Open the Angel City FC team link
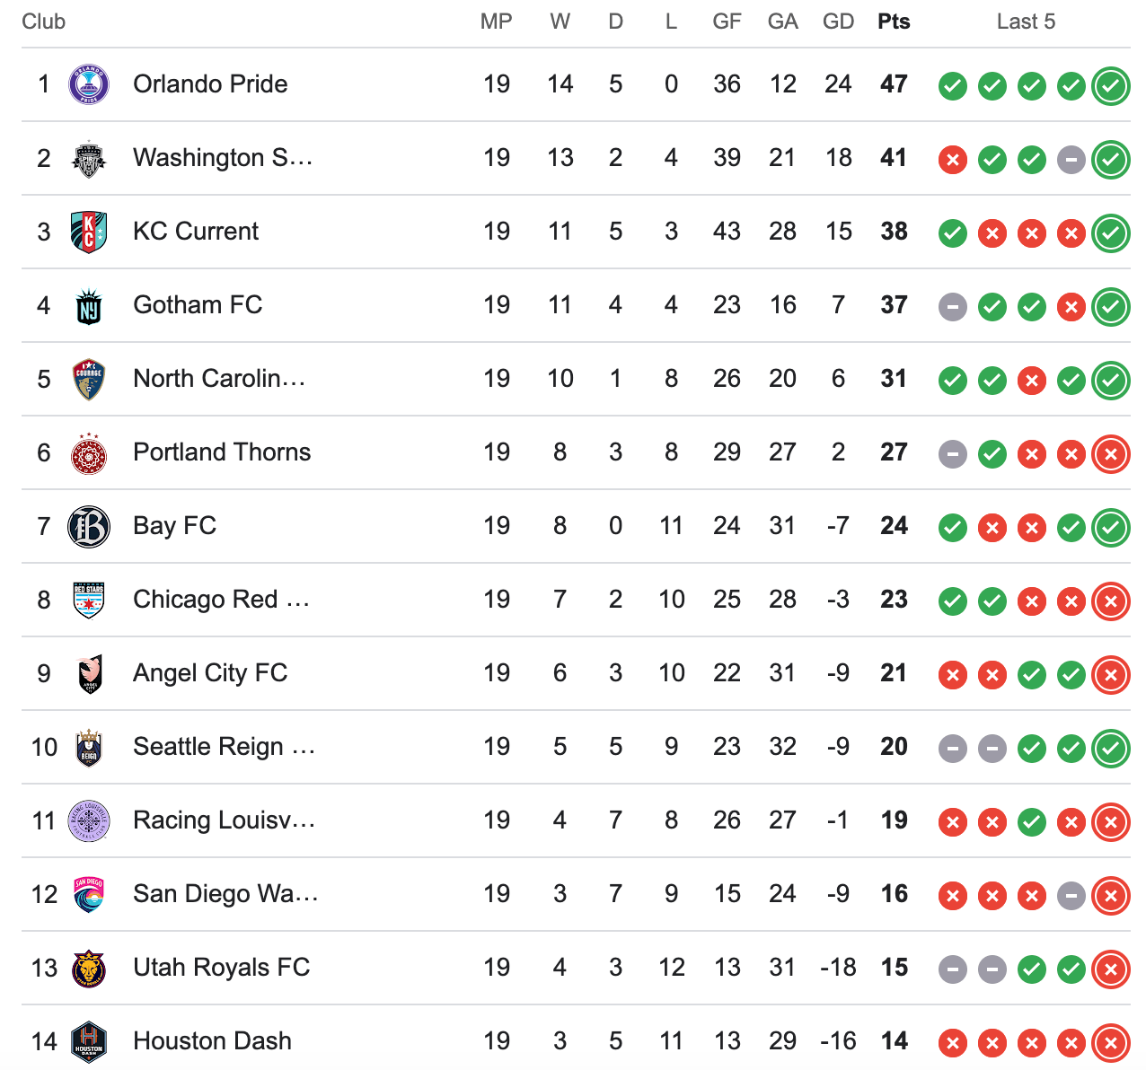Screen dimensions: 1146x1070 [x=210, y=673]
